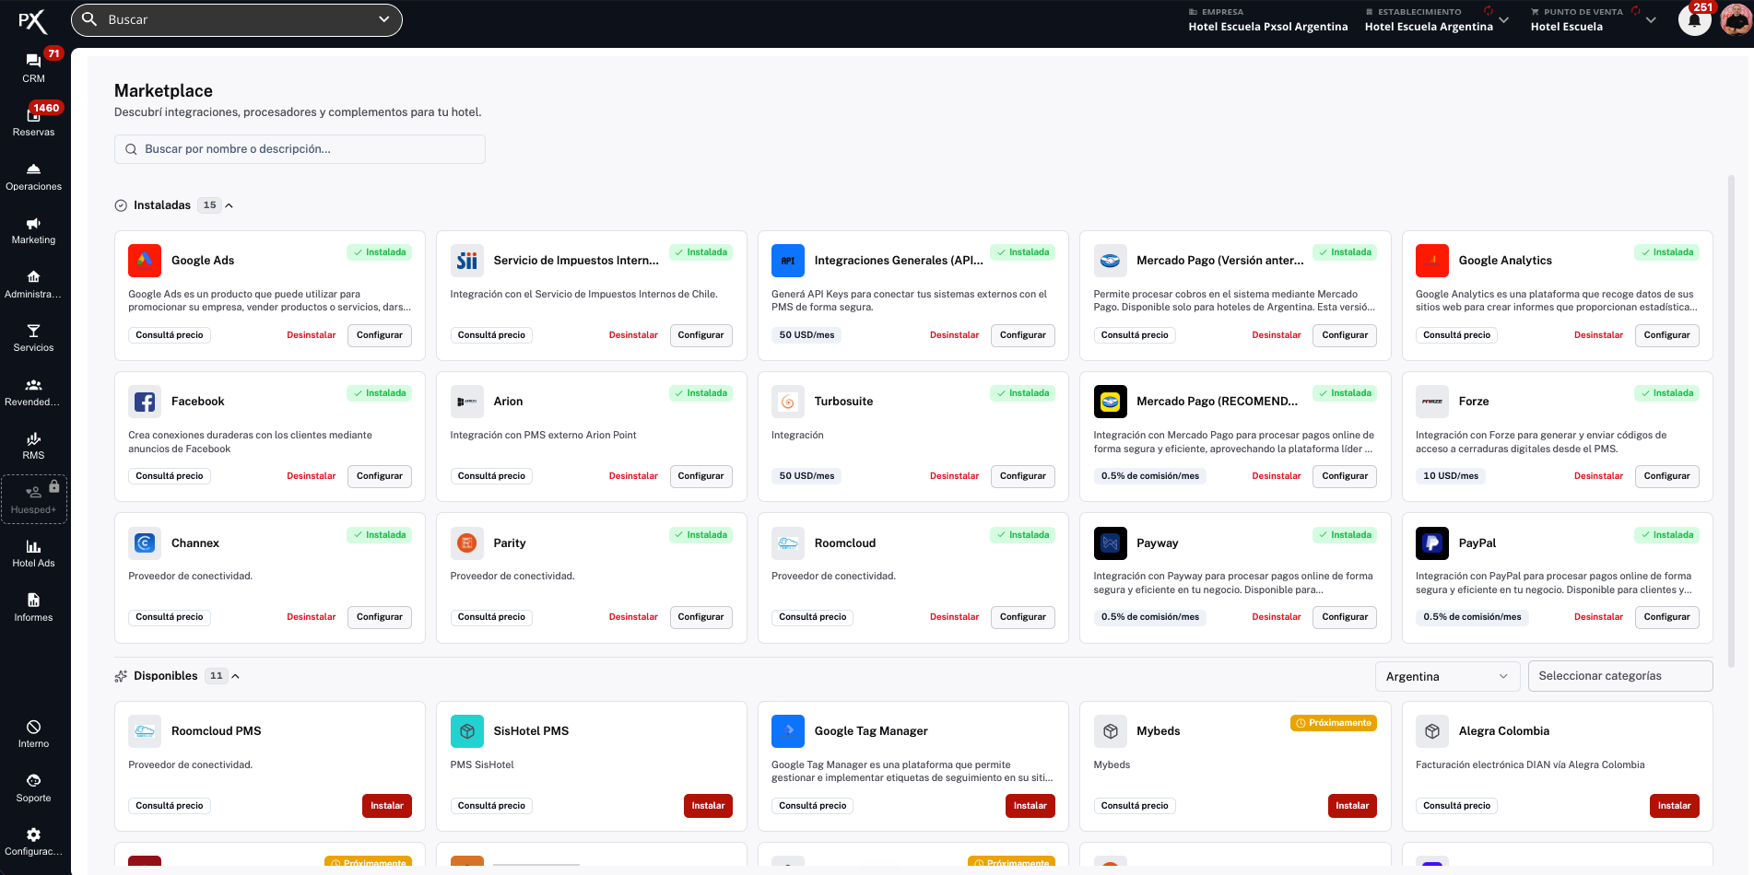This screenshot has height=875, width=1754.
Task: Open the Seleccionar categorías dropdown
Action: pos(1620,676)
